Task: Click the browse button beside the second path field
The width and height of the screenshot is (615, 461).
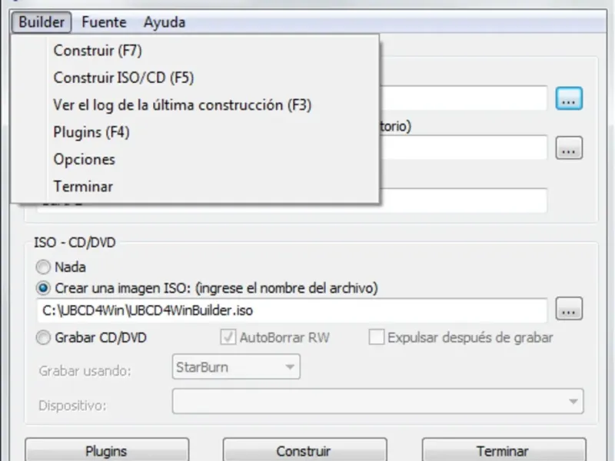Action: [569, 148]
